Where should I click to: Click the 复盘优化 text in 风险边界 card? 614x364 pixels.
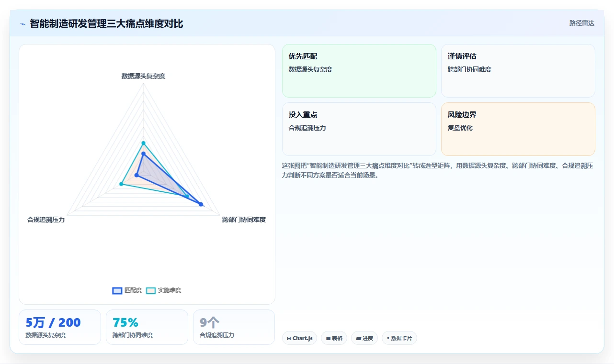tap(460, 128)
